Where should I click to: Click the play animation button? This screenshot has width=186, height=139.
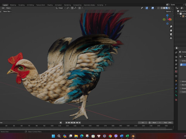(74, 123)
